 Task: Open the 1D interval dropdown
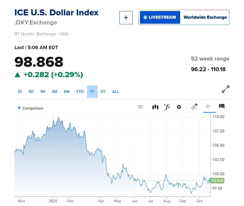[x=140, y=107]
